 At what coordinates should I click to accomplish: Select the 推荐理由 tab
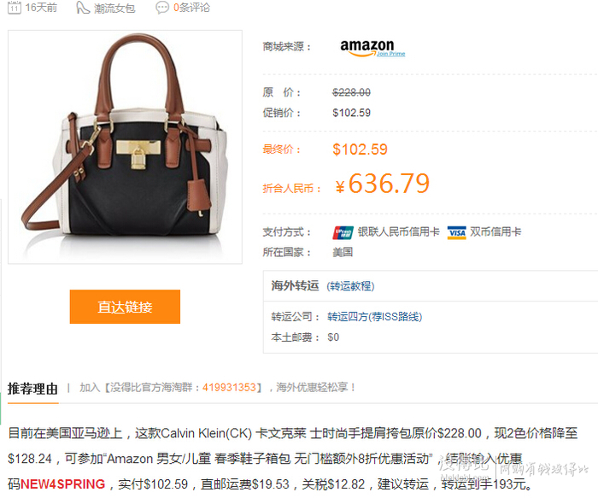(32, 389)
